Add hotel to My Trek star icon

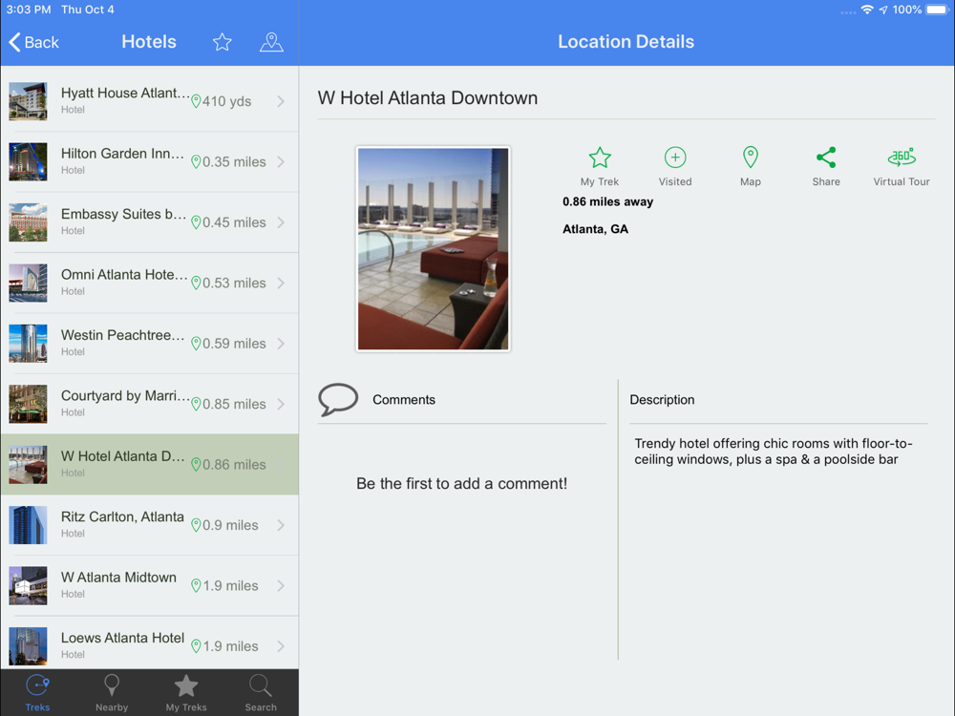(600, 158)
